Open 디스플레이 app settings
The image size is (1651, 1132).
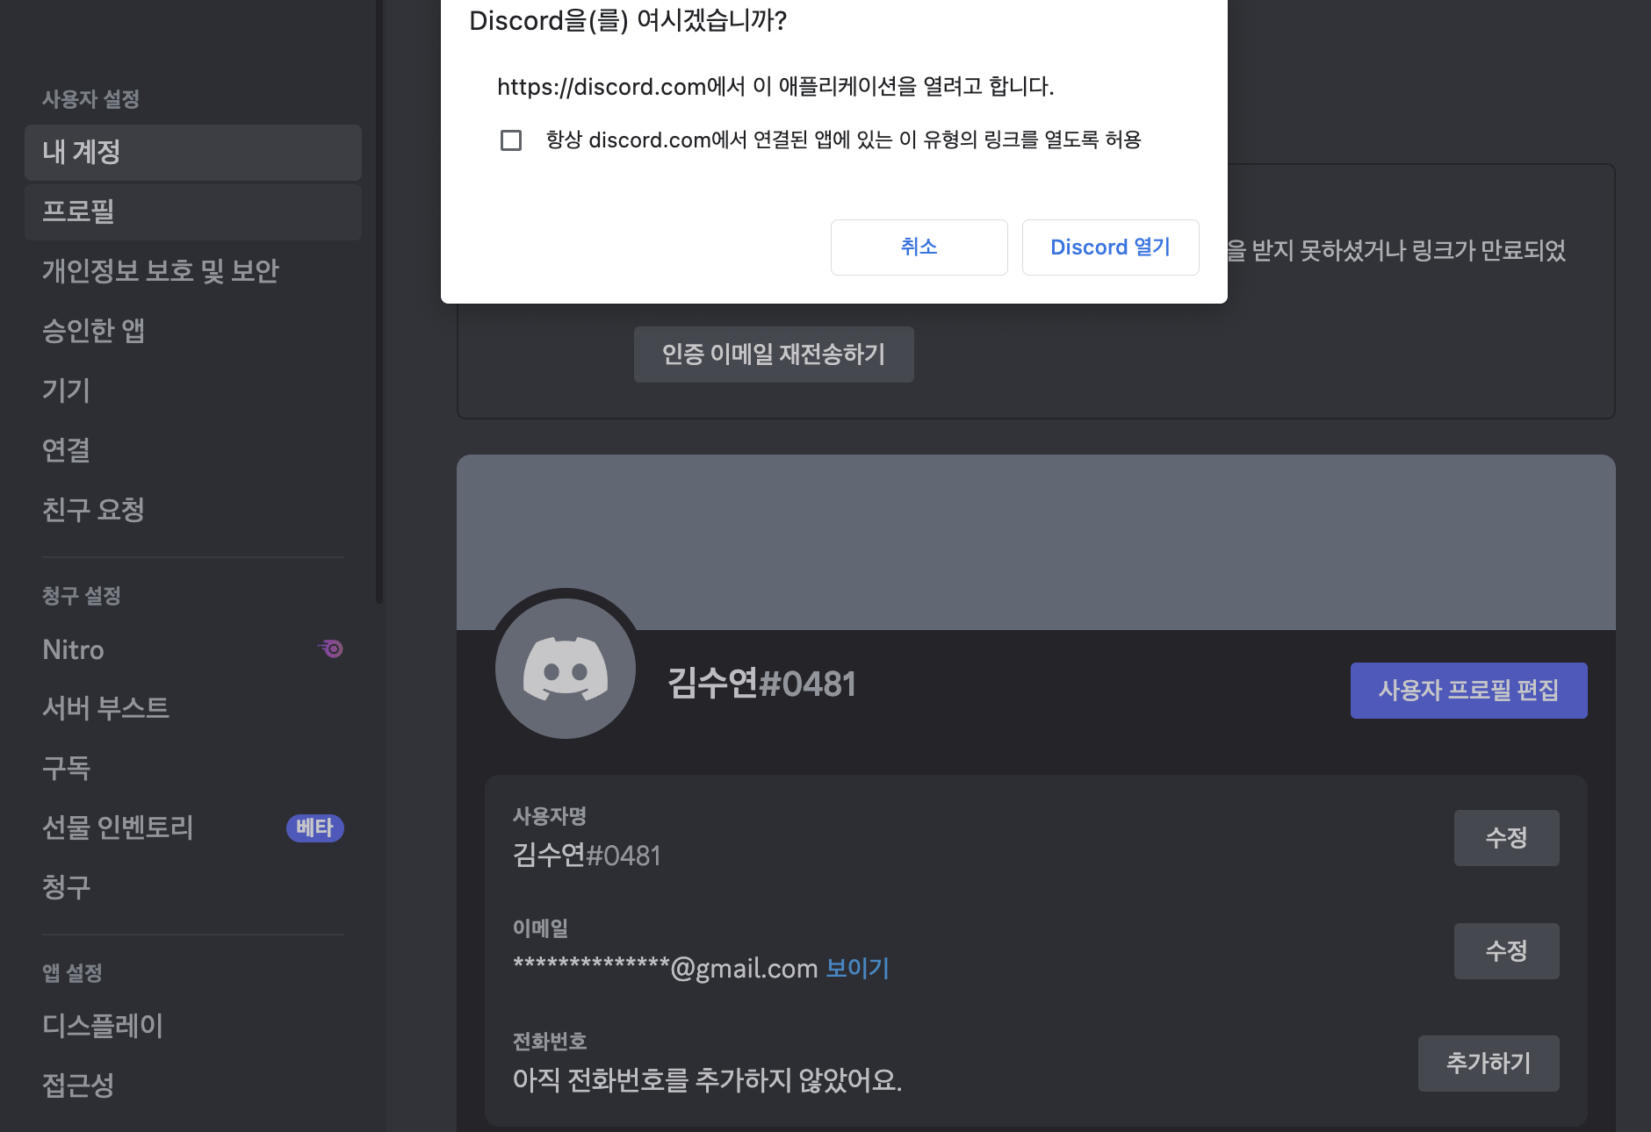(x=193, y=1026)
